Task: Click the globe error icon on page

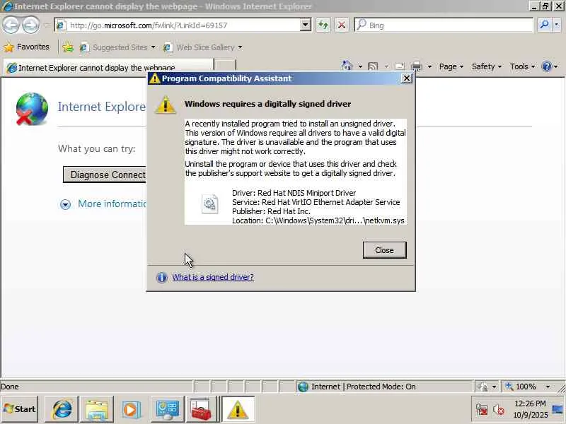Action: coord(32,109)
